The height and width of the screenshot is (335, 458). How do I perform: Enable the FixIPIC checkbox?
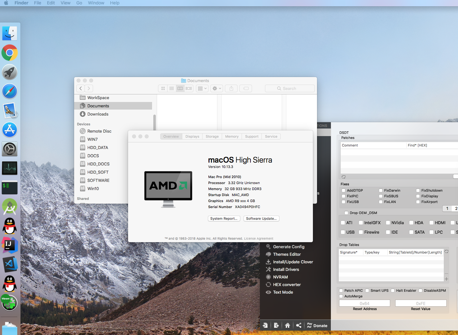(x=343, y=196)
